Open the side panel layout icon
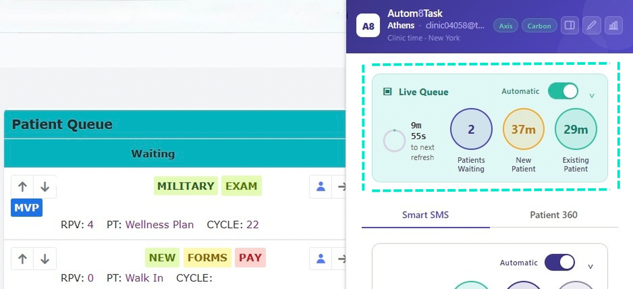Screen dimensions: 633x289 (x=569, y=25)
